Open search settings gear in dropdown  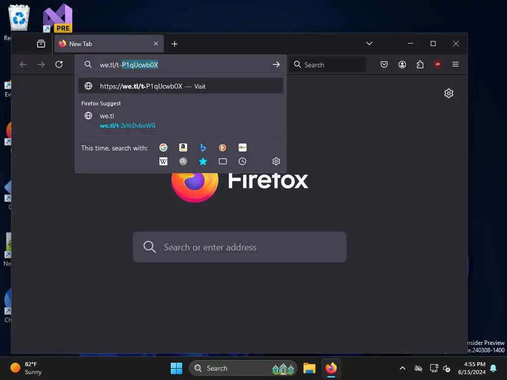(276, 161)
